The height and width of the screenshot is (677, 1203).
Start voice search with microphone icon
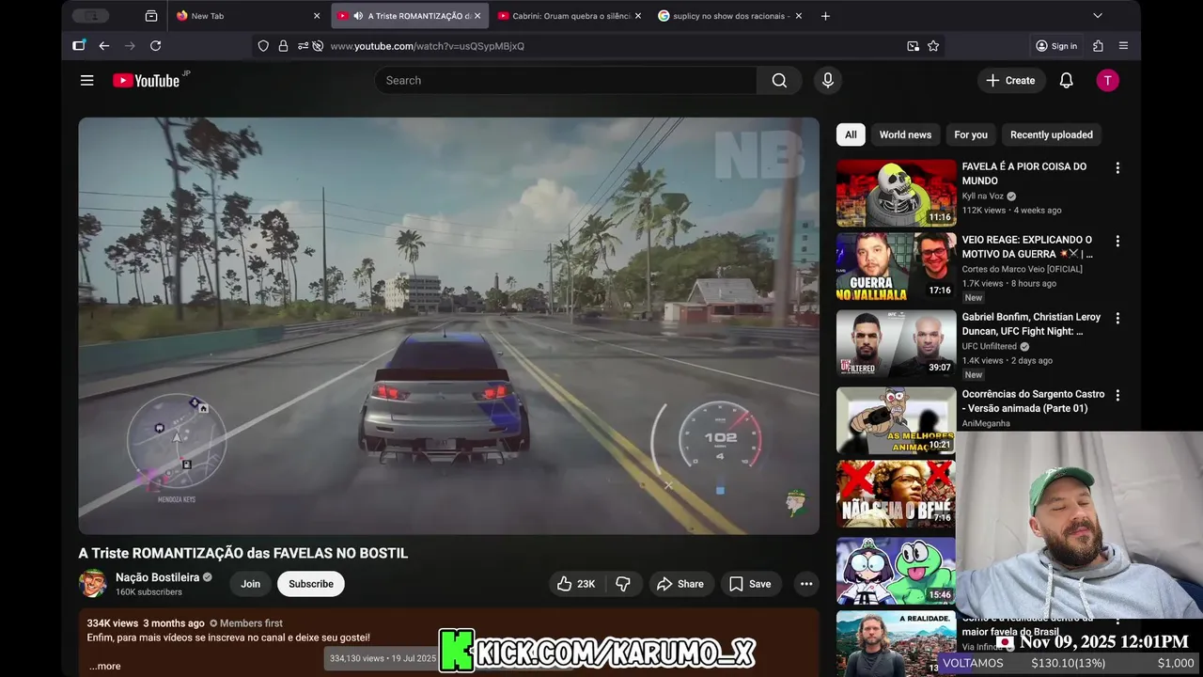[x=828, y=81]
